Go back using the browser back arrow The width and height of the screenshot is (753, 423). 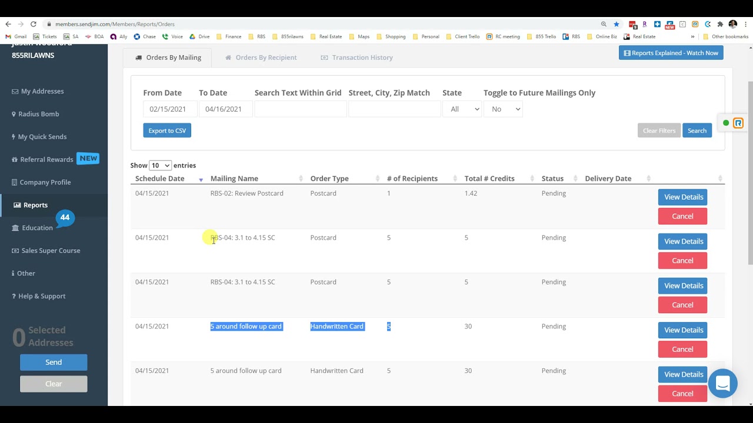pos(8,24)
